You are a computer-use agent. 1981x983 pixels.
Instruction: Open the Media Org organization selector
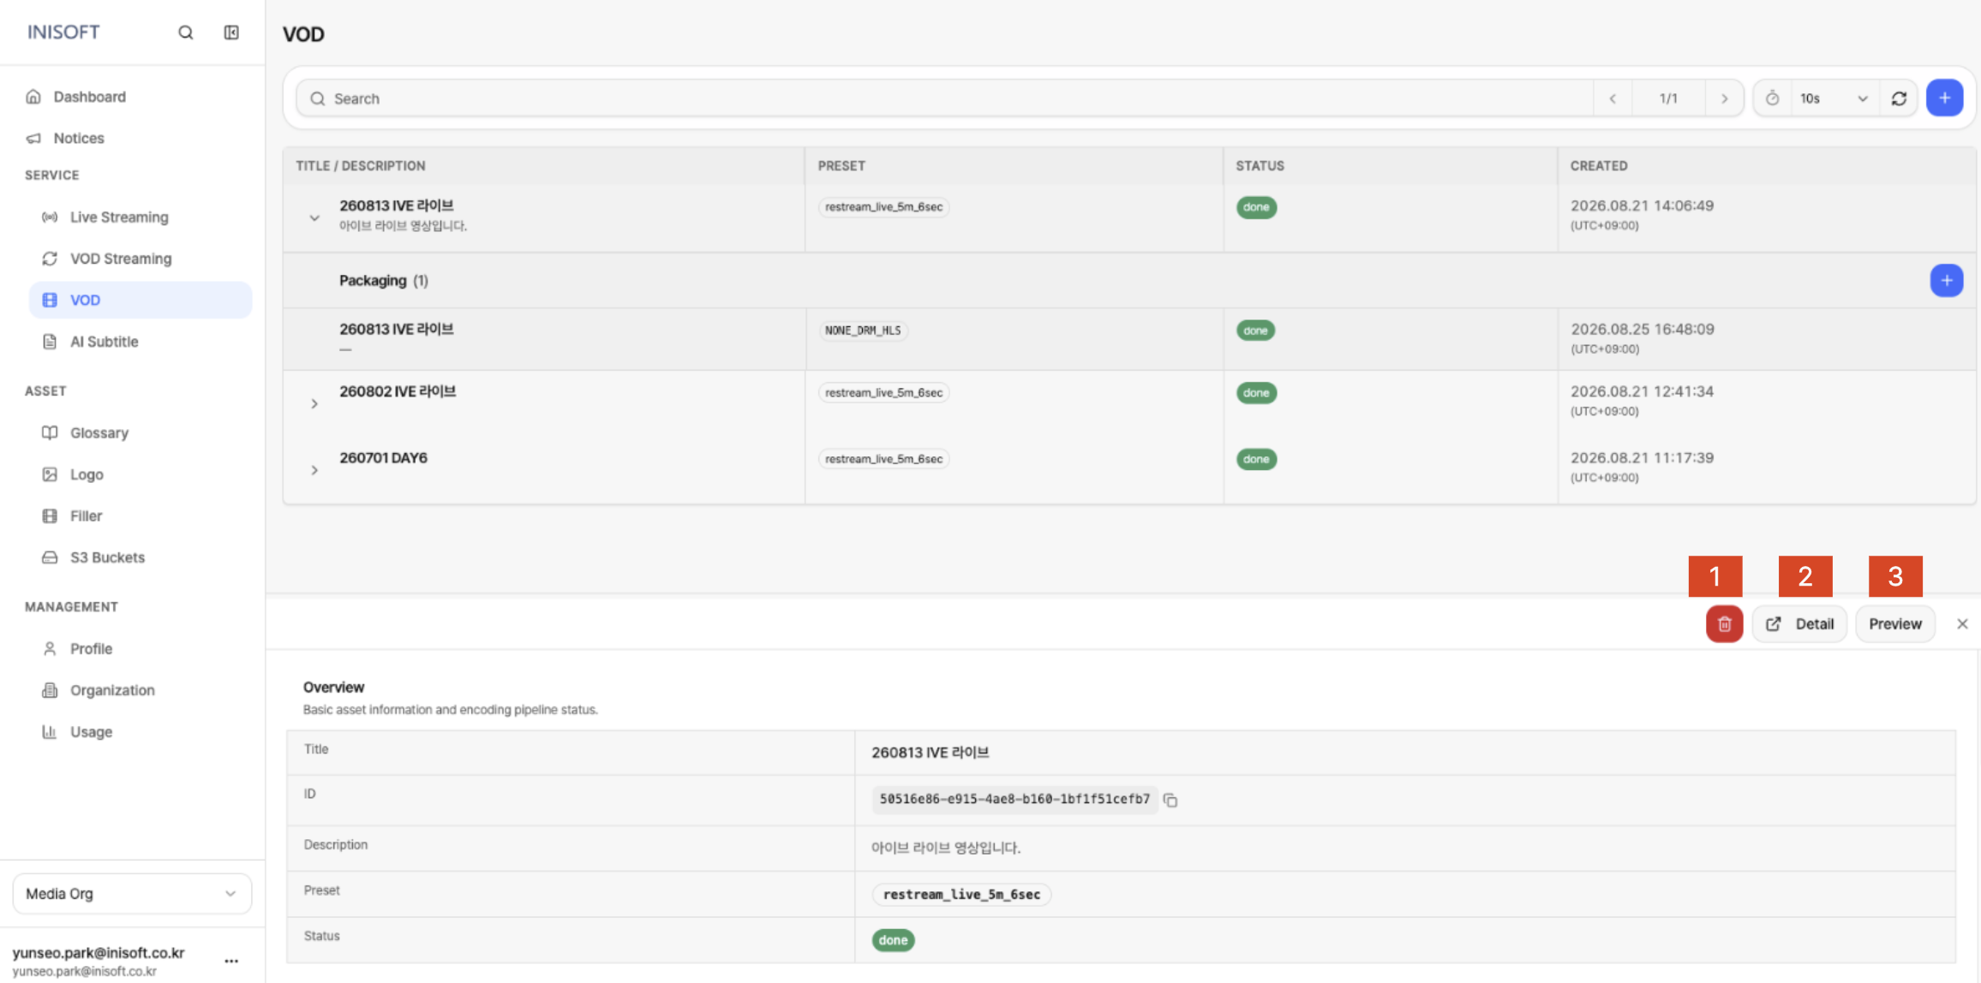point(132,894)
